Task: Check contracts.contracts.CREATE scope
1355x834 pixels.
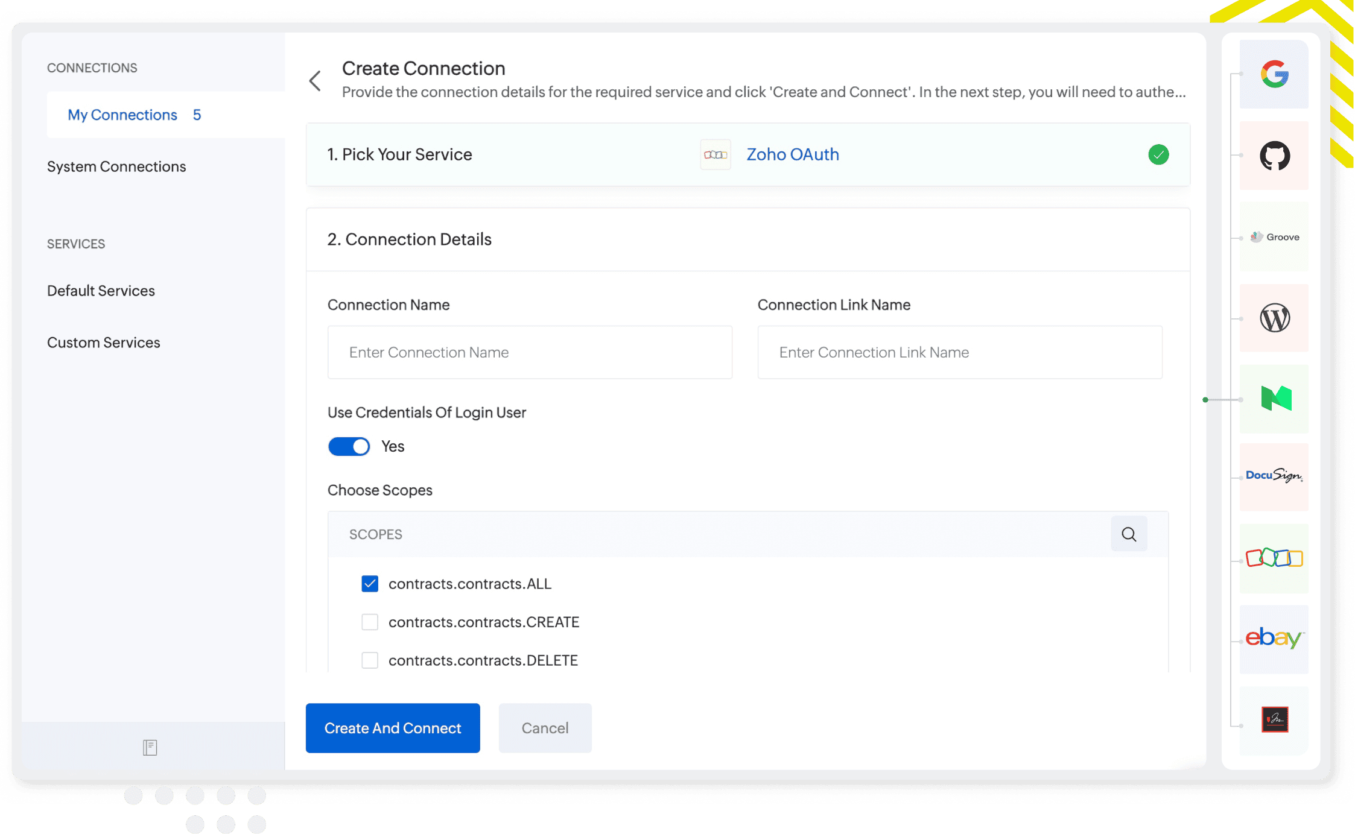Action: click(x=370, y=622)
